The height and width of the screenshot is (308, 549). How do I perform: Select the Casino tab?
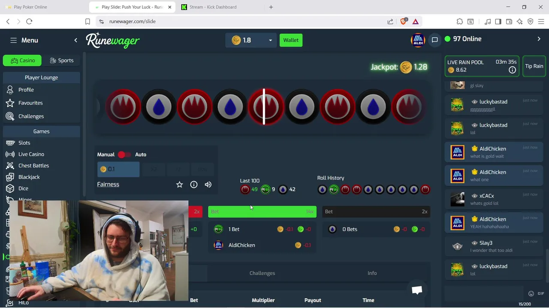click(22, 60)
